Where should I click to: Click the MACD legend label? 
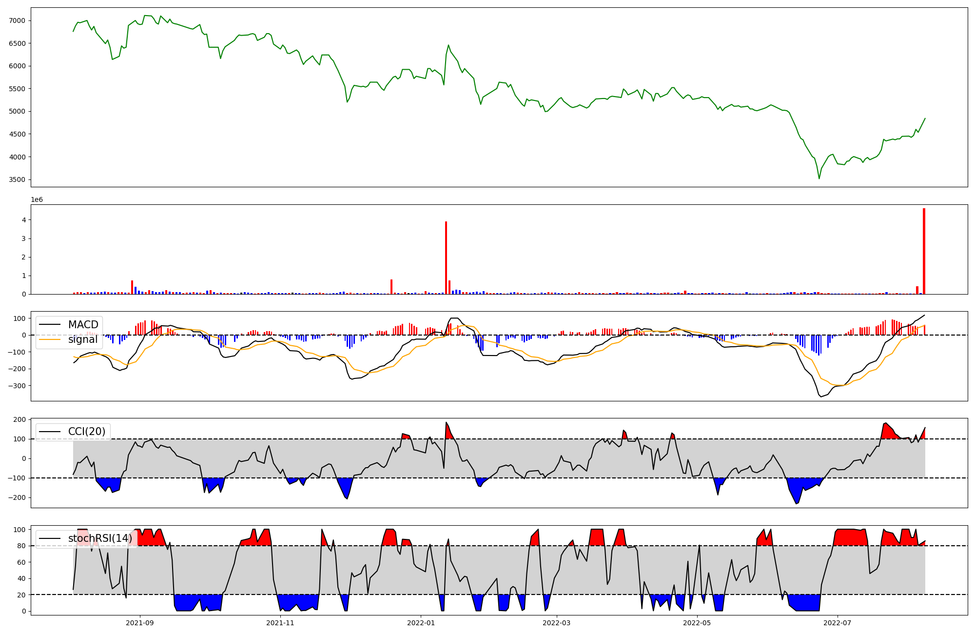[83, 325]
